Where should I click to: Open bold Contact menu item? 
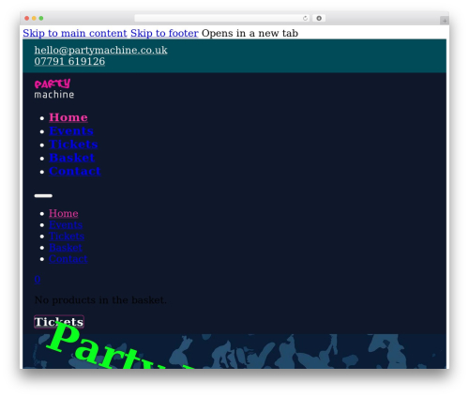point(75,171)
